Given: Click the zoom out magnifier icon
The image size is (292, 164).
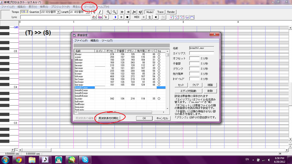Looking at the screenshot, I should tap(115, 12).
